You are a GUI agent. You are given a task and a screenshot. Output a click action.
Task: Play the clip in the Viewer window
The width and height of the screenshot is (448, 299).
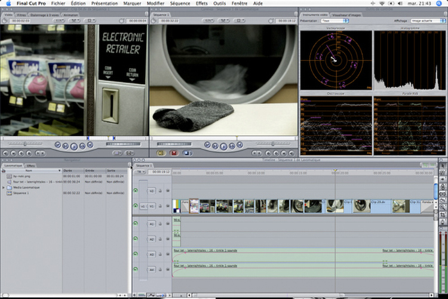click(x=73, y=146)
